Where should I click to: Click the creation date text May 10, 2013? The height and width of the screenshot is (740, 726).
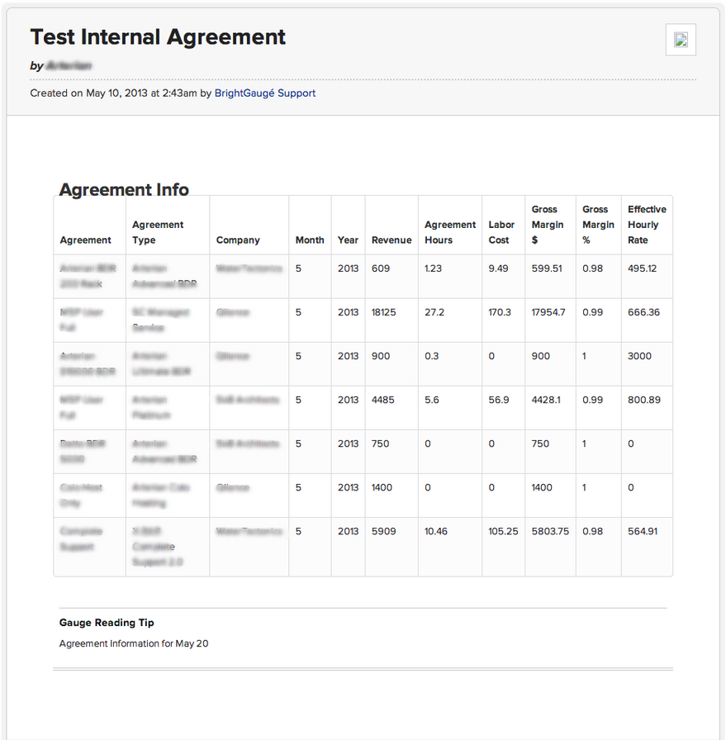coord(116,93)
